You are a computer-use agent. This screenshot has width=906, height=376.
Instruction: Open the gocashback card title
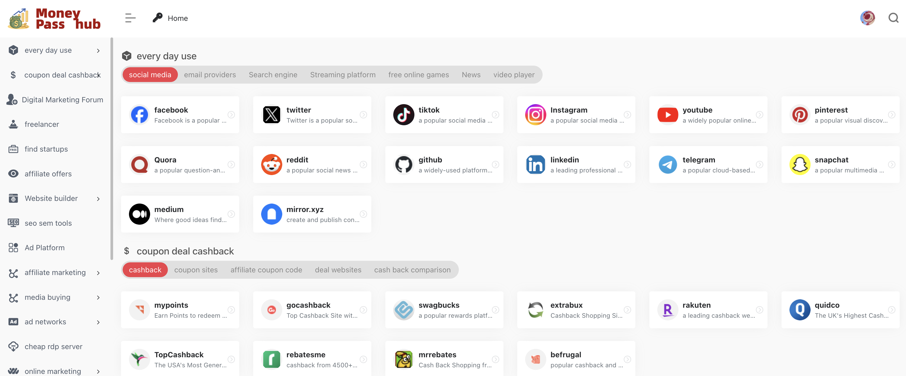[308, 305]
